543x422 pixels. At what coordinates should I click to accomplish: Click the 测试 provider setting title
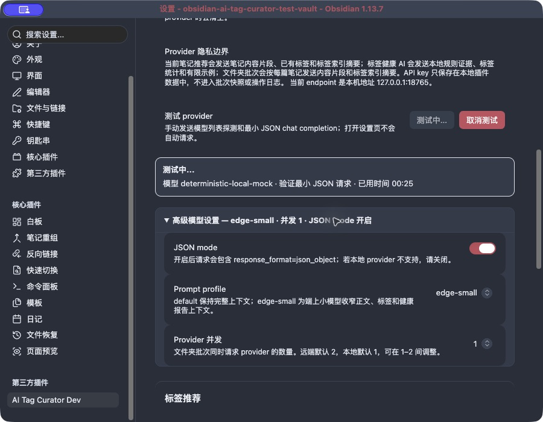[x=188, y=116]
